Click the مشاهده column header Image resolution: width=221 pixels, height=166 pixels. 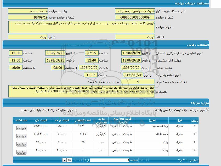[21, 120]
